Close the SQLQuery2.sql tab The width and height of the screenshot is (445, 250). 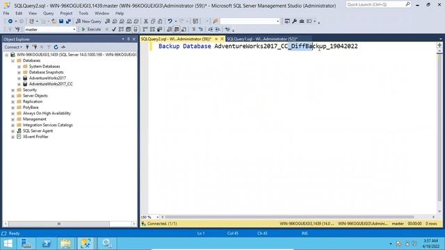click(x=222, y=39)
